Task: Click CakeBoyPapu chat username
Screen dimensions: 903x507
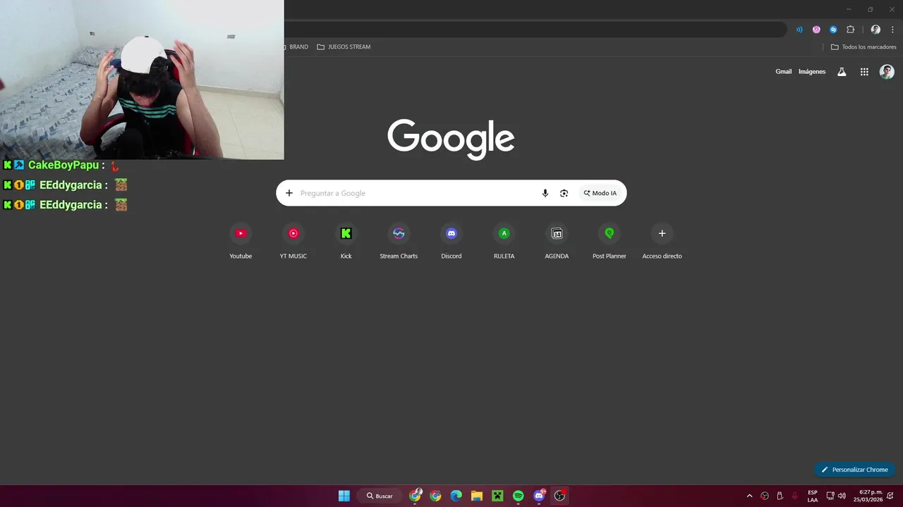Action: [63, 165]
